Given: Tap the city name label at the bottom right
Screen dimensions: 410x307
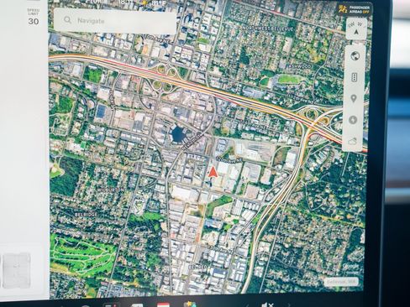Looking at the screenshot, I should click(341, 282).
